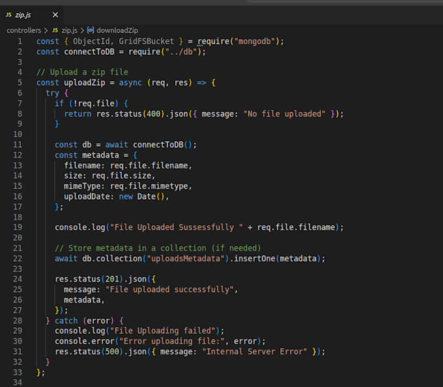The height and width of the screenshot is (387, 443).
Task: Click insertOne method on line 22
Action: (255, 259)
